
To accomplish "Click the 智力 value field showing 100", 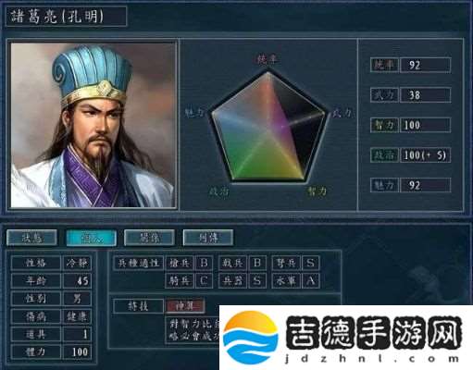I will 426,125.
